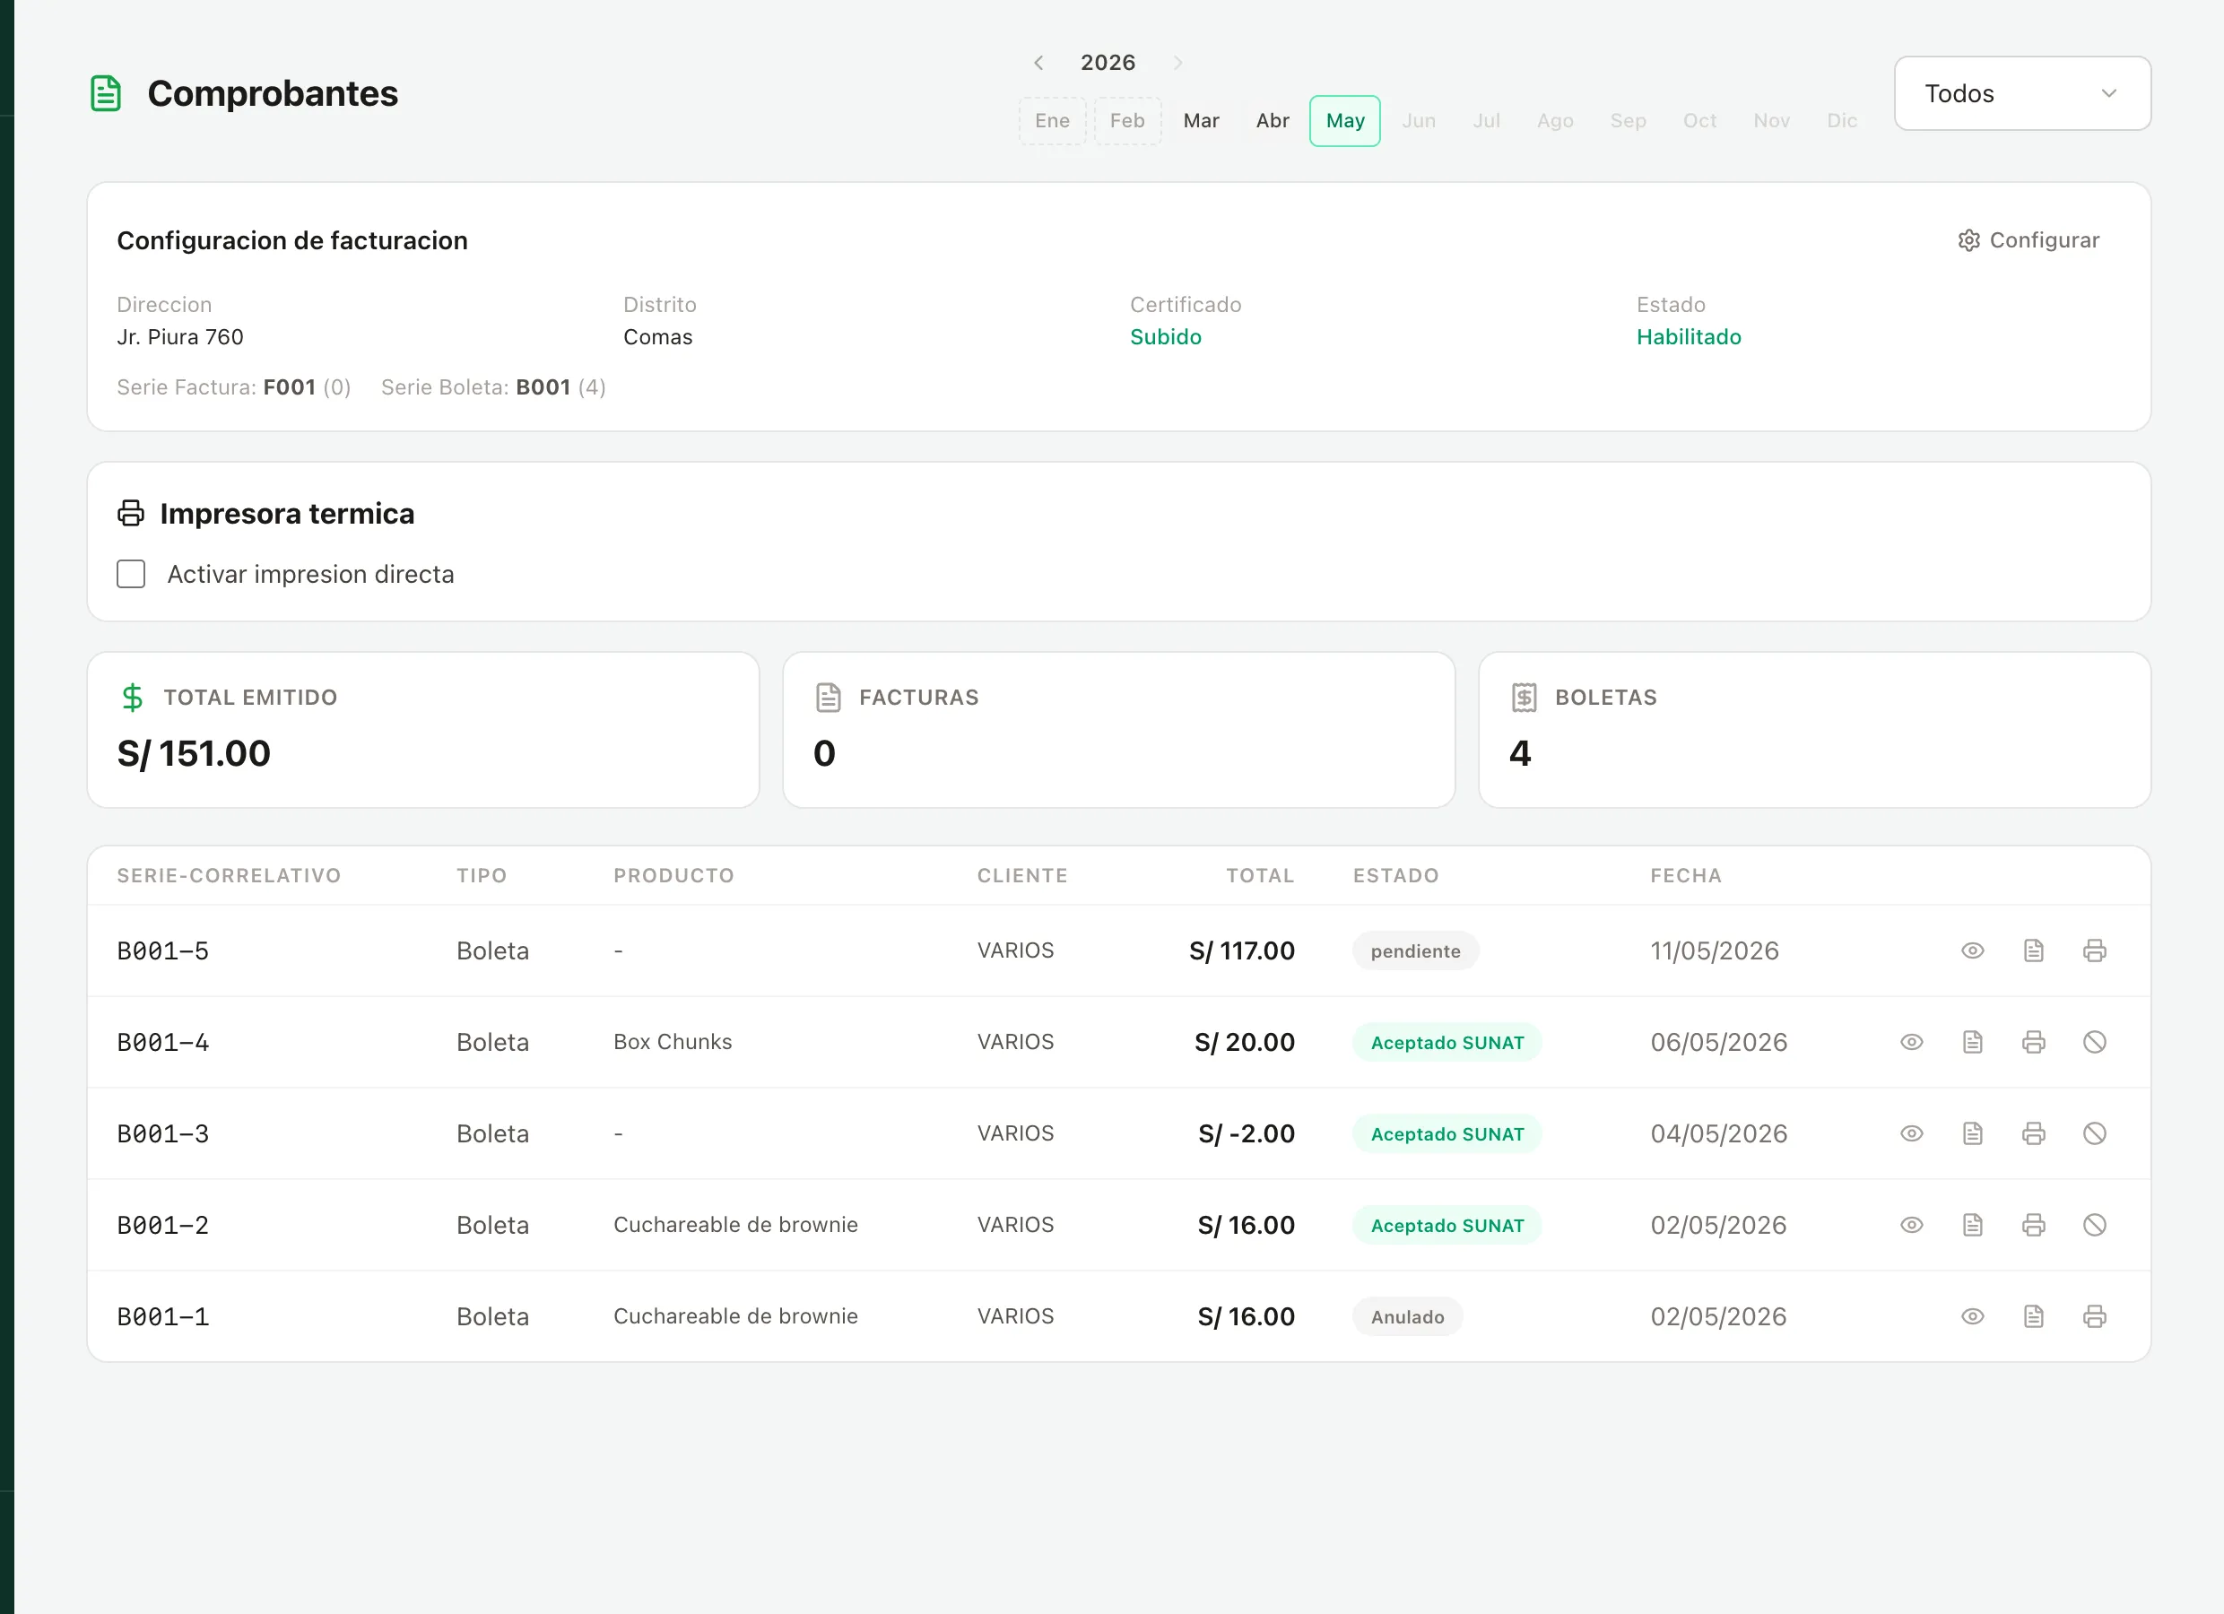Click the Total Emitido summary card

pyautogui.click(x=422, y=730)
